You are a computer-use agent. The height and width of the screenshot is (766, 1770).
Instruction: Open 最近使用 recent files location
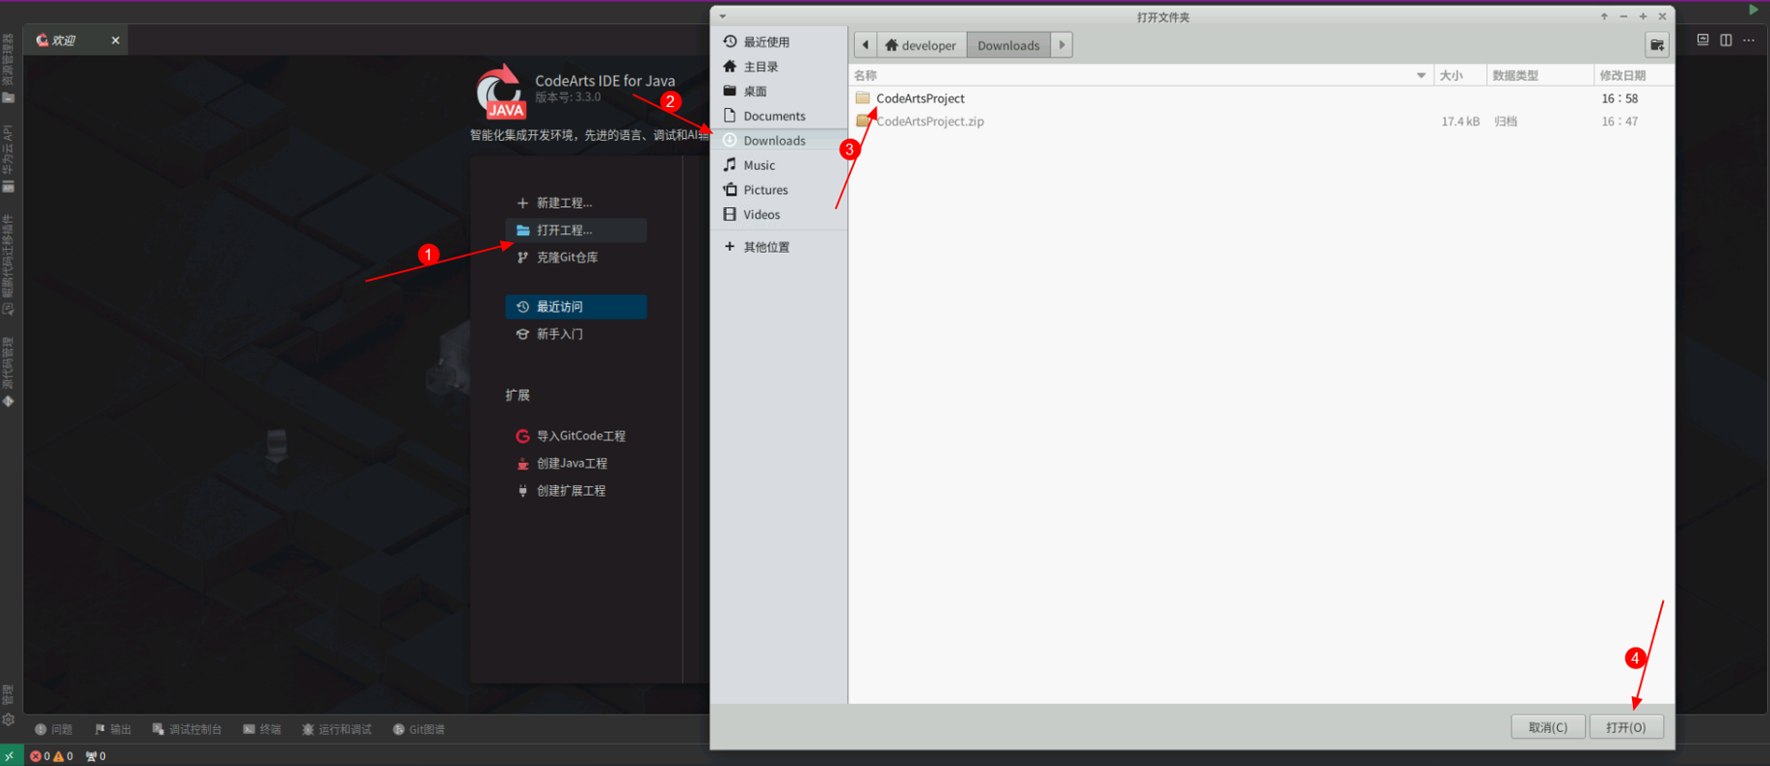point(778,42)
